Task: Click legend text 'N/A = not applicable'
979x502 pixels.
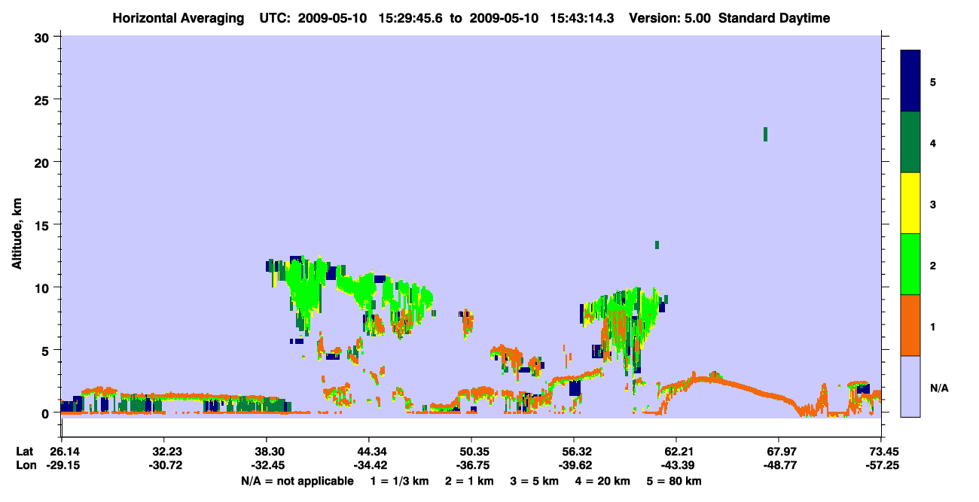Action: coord(297,481)
